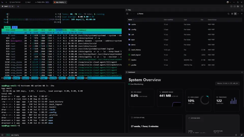Toggle the Files panel sidebar icon
The width and height of the screenshot is (244, 137).
(x=127, y=14)
